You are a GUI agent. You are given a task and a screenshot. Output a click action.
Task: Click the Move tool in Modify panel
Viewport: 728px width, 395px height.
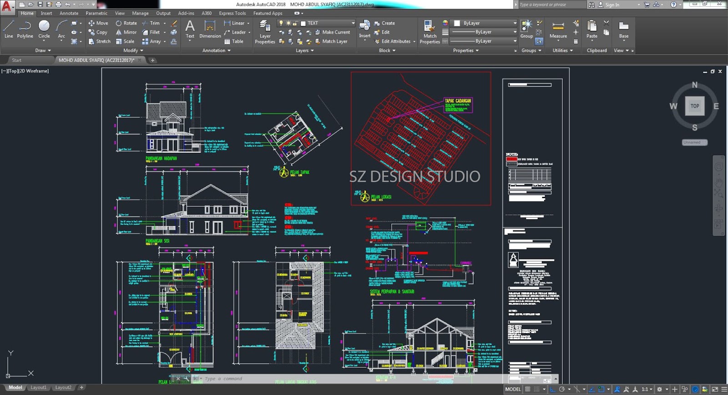[98, 23]
